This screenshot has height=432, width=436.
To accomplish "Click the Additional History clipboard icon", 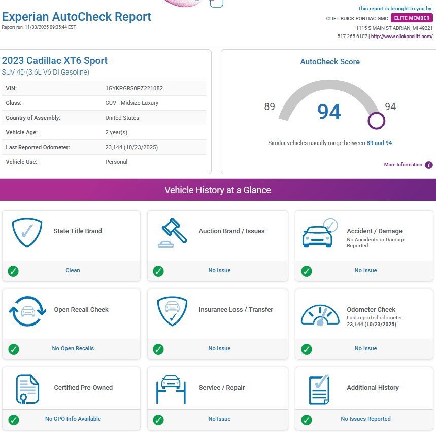I will point(319,389).
